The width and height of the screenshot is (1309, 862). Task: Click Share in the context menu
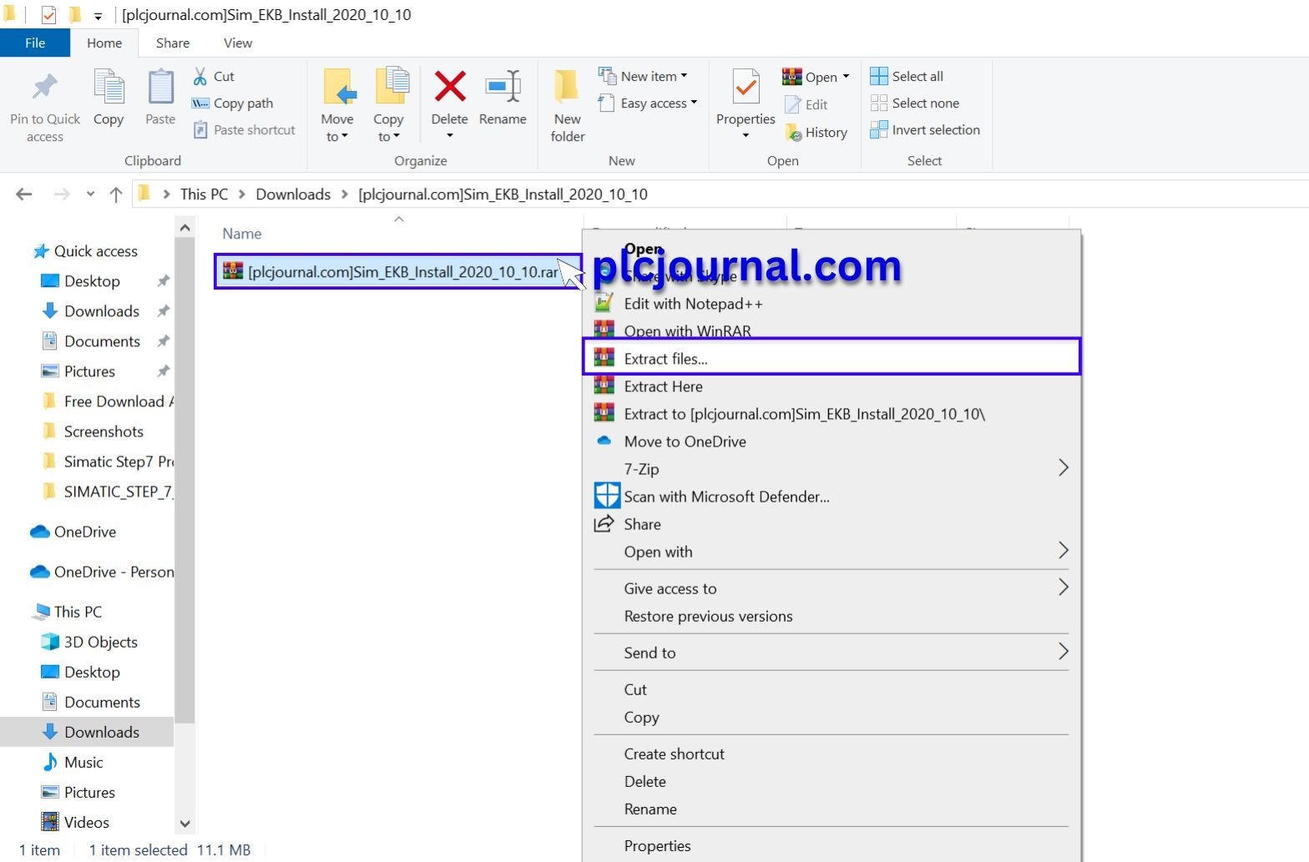pos(831,524)
